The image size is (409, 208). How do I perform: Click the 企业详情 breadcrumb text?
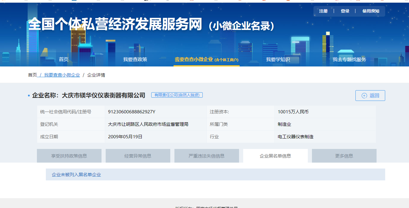point(96,75)
